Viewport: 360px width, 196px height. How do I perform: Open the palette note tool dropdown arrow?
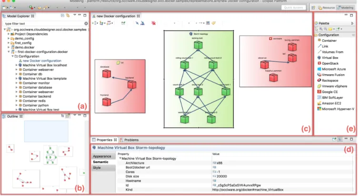[x=334, y=29]
